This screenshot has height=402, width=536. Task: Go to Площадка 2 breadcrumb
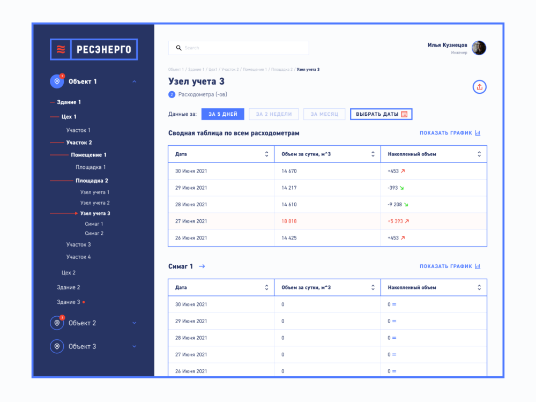(x=282, y=69)
